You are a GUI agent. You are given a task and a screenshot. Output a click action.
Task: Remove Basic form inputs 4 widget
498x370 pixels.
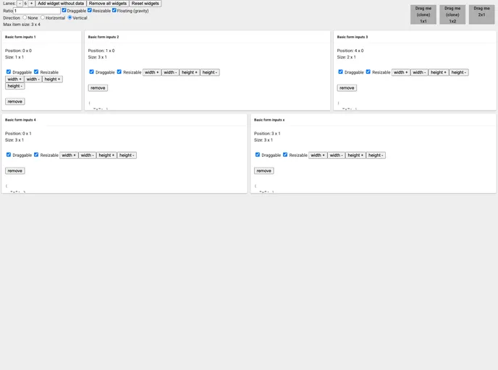pyautogui.click(x=15, y=171)
